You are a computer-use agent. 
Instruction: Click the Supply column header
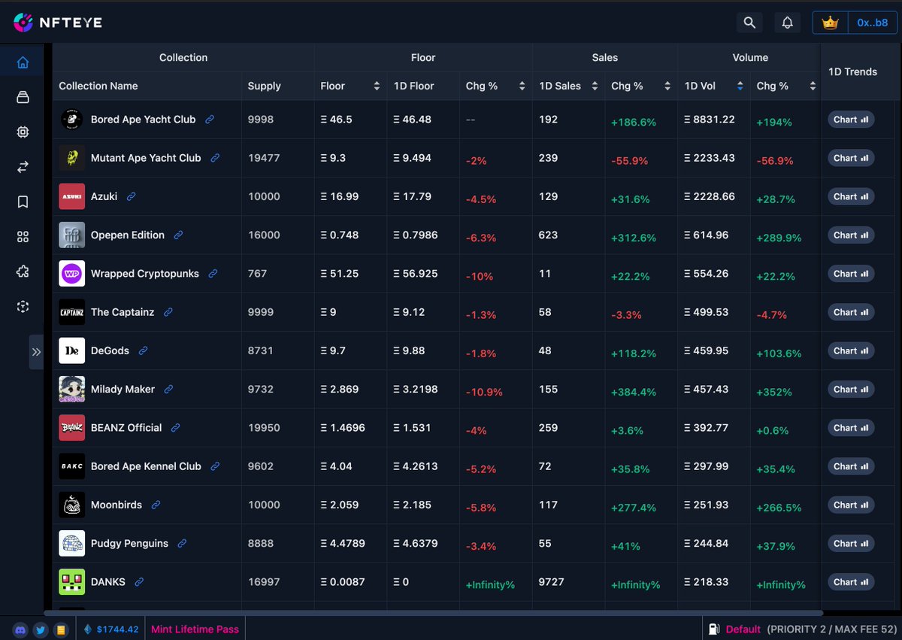[265, 86]
